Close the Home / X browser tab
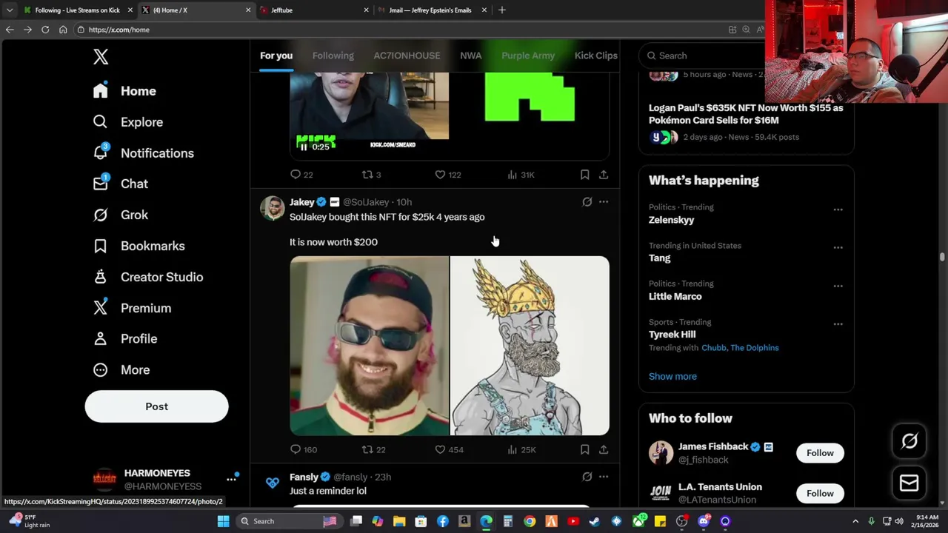Screen dimensions: 948x533 (x=247, y=10)
